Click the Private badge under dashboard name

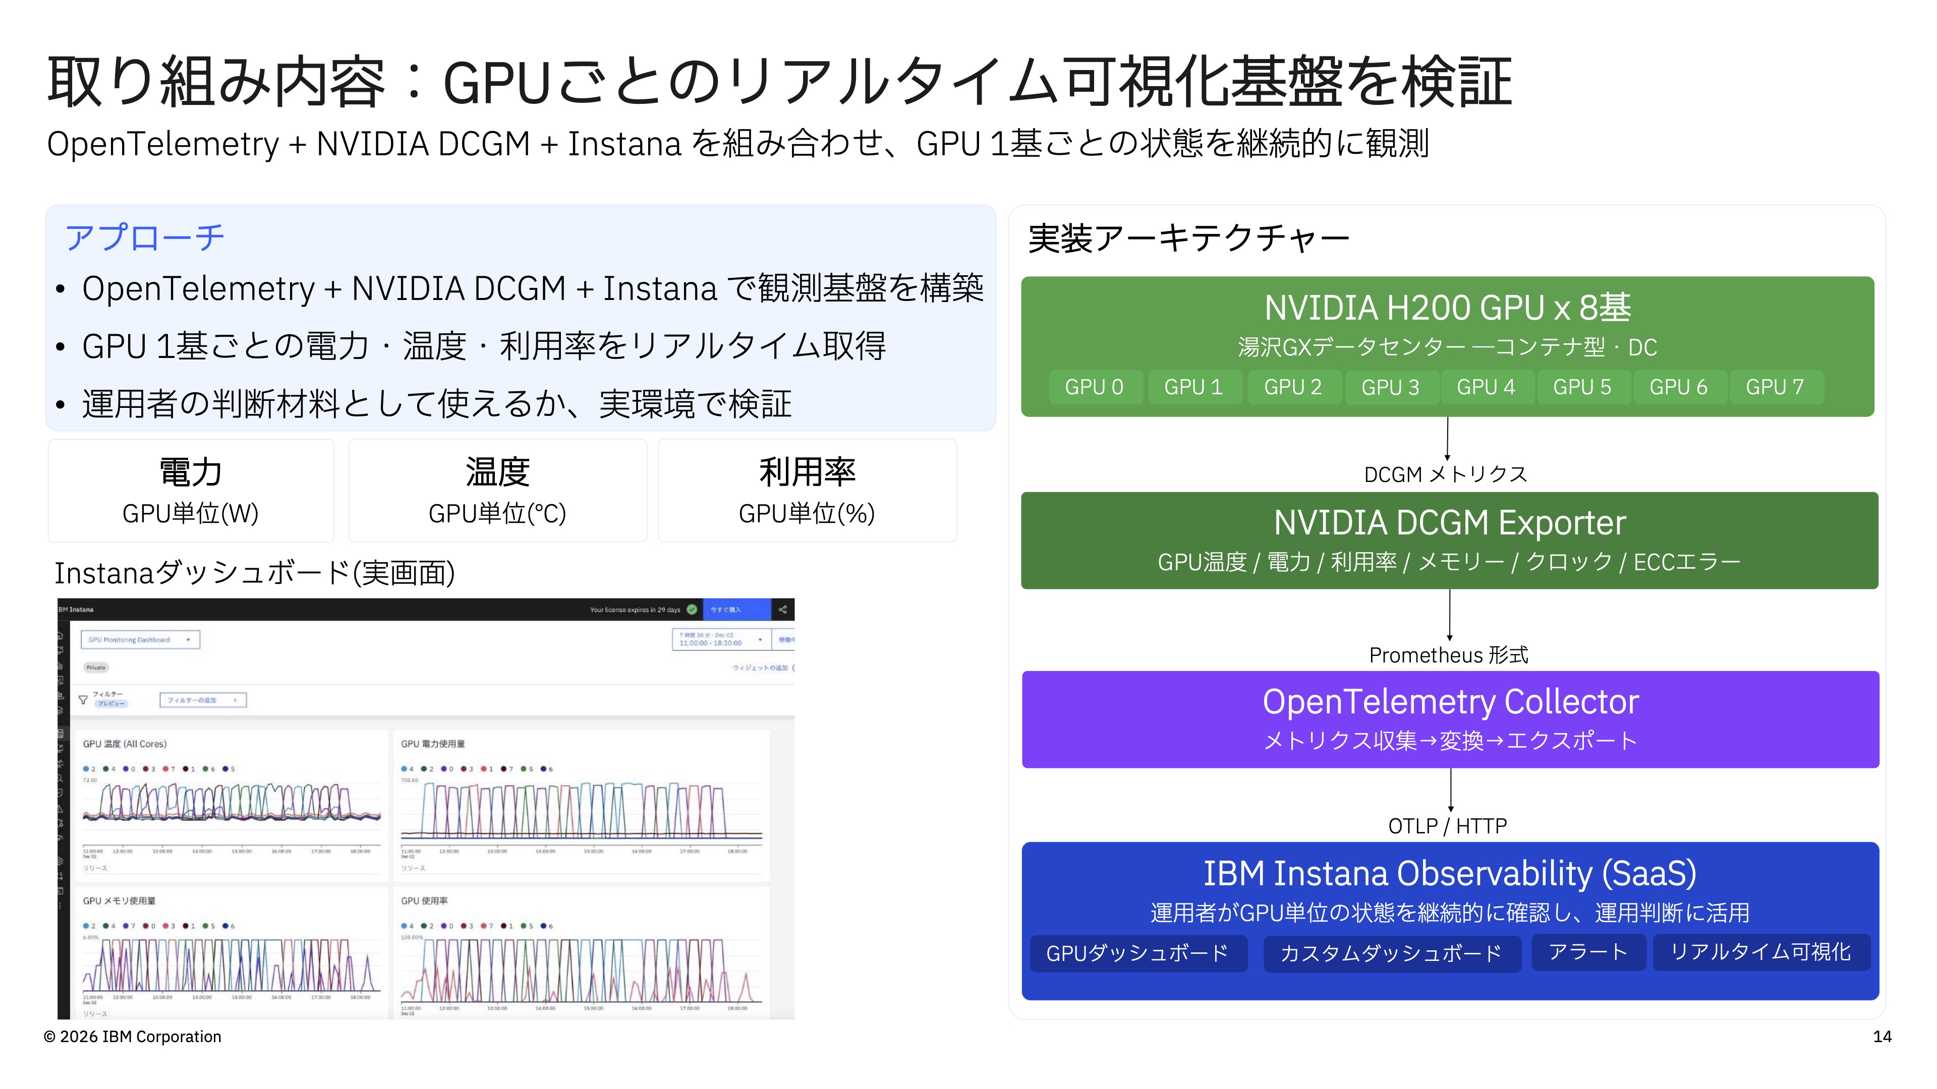click(x=96, y=668)
